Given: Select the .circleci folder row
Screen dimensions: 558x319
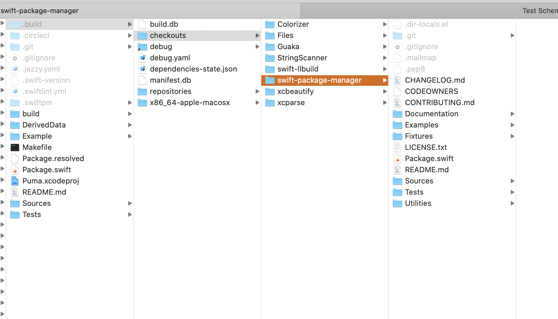Looking at the screenshot, I should [70, 35].
